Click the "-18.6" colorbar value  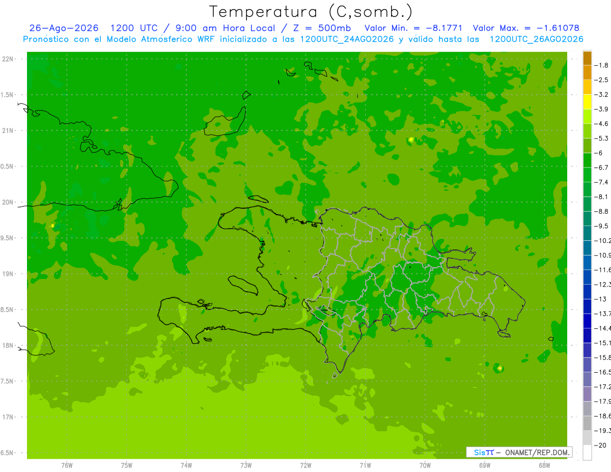point(603,416)
